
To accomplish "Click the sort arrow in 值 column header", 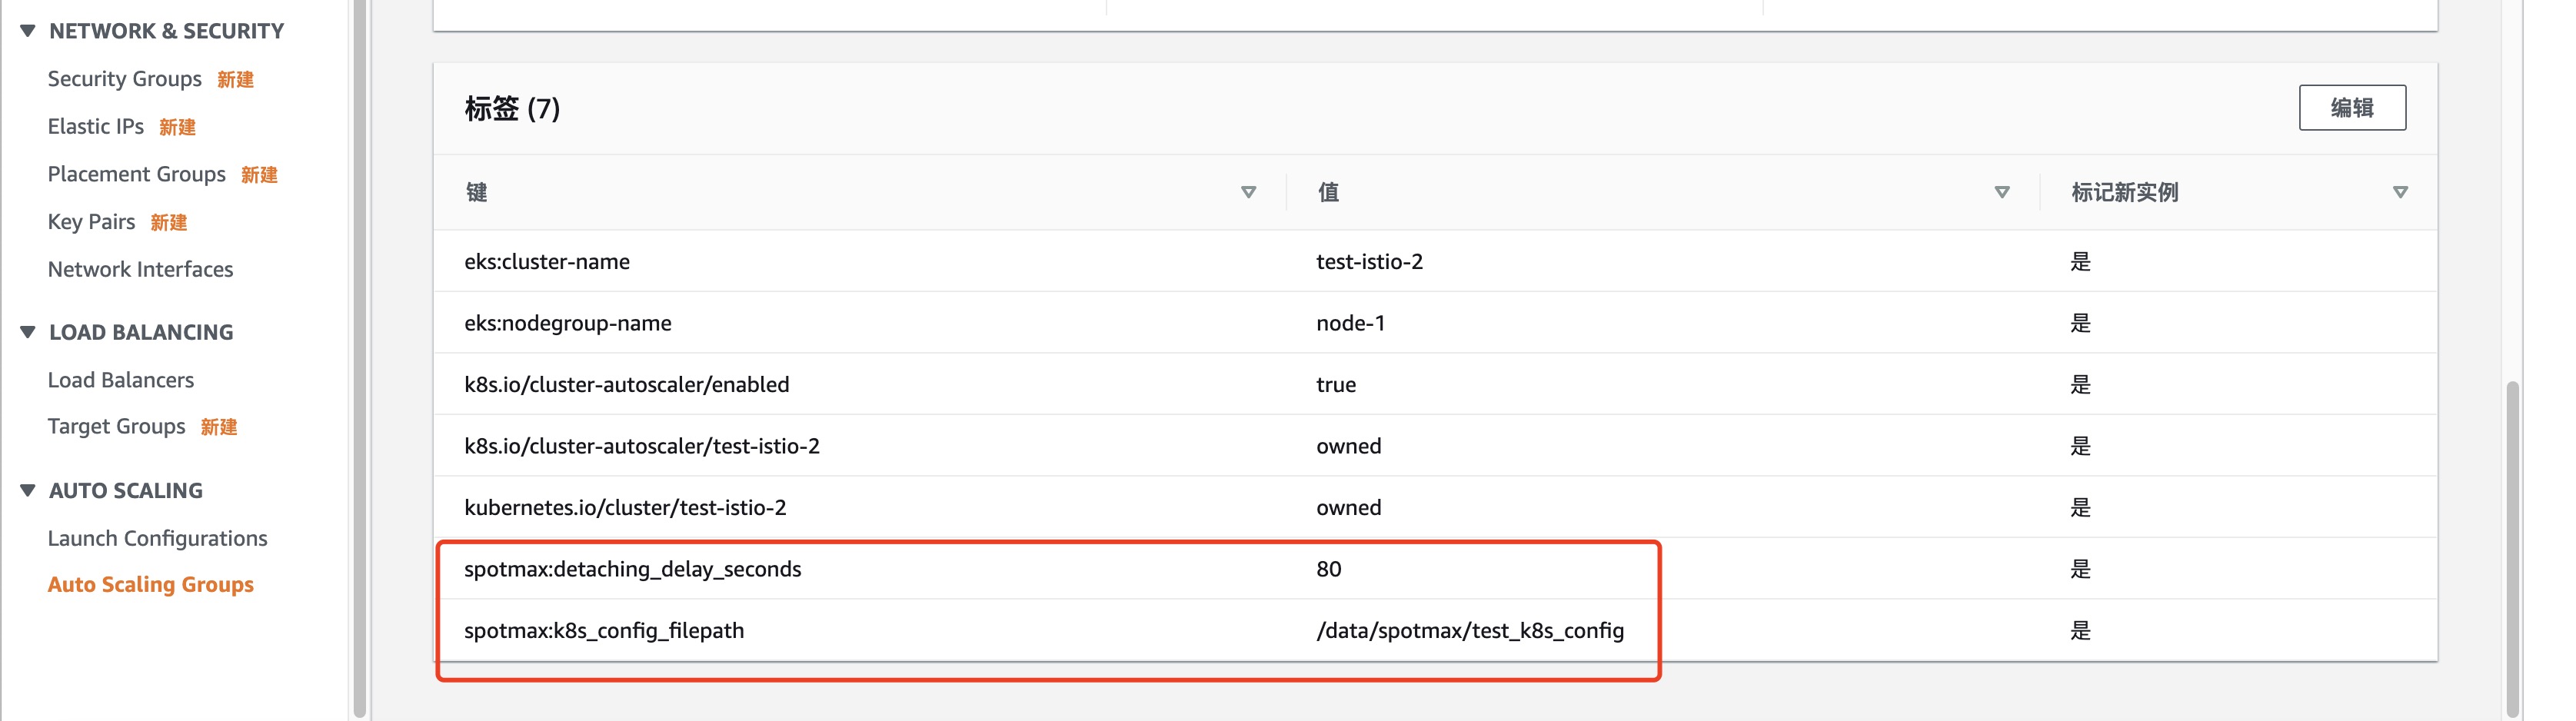I will tap(2002, 192).
